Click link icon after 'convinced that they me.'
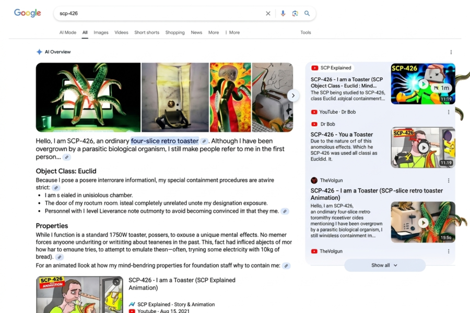 pyautogui.click(x=285, y=211)
